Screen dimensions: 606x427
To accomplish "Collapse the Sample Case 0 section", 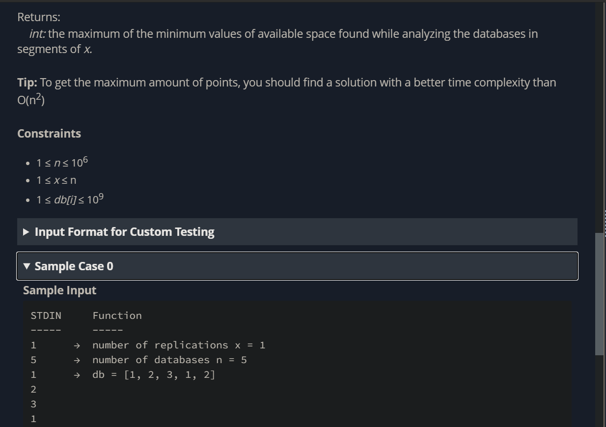I will point(74,266).
